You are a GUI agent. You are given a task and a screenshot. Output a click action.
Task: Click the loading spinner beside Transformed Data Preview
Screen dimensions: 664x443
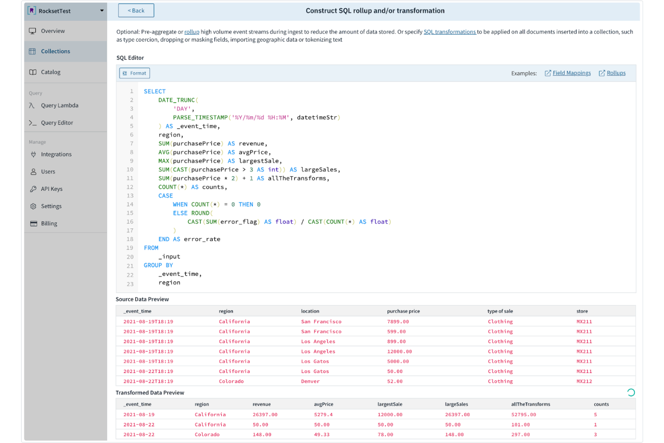tap(631, 392)
